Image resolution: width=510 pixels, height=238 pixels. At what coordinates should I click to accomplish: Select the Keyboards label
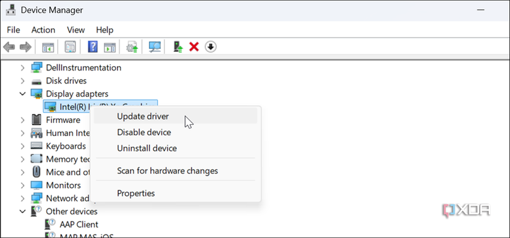(x=66, y=146)
